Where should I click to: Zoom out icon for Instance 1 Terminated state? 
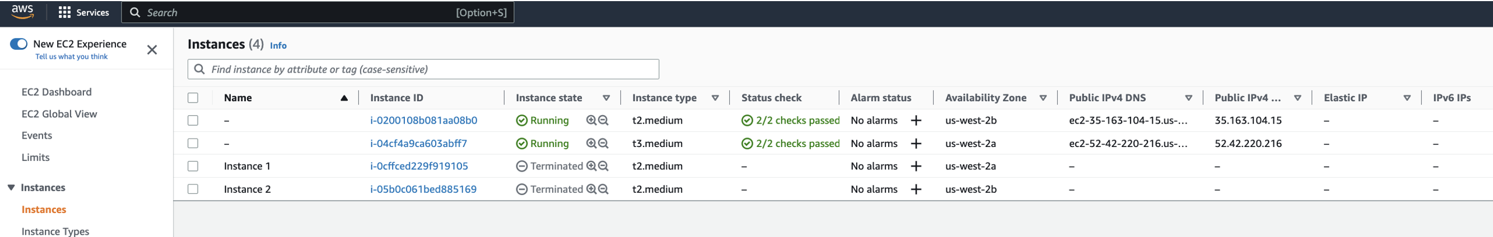pyautogui.click(x=603, y=167)
